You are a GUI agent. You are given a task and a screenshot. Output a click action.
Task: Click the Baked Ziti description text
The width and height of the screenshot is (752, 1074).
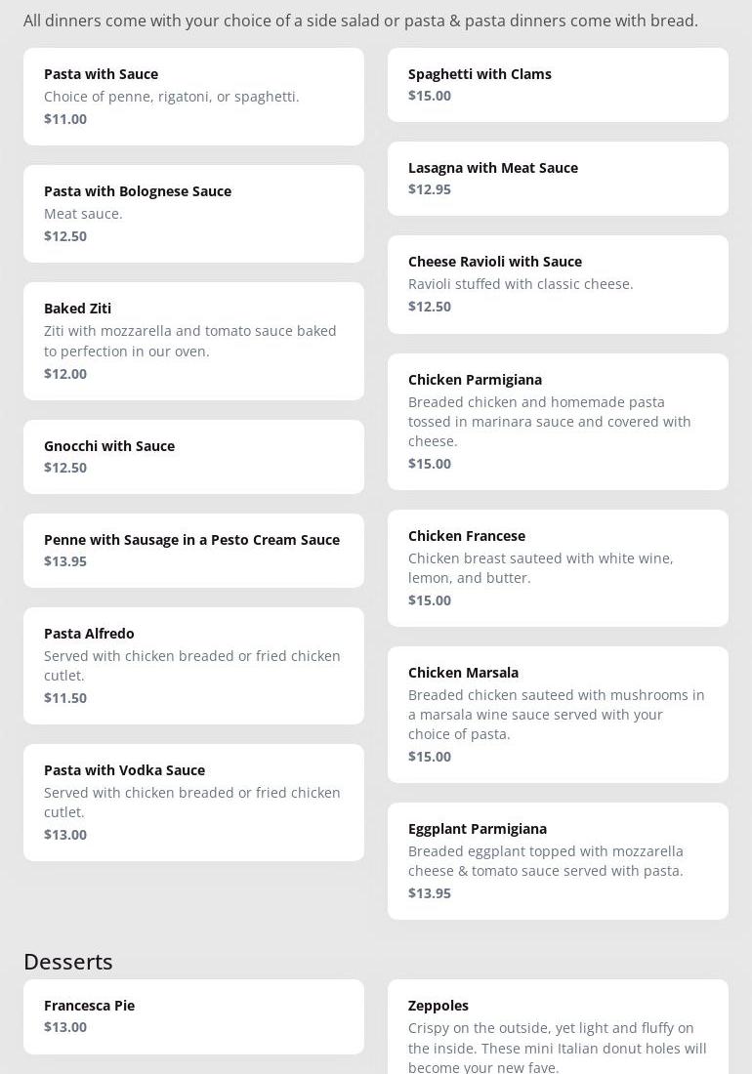point(189,341)
